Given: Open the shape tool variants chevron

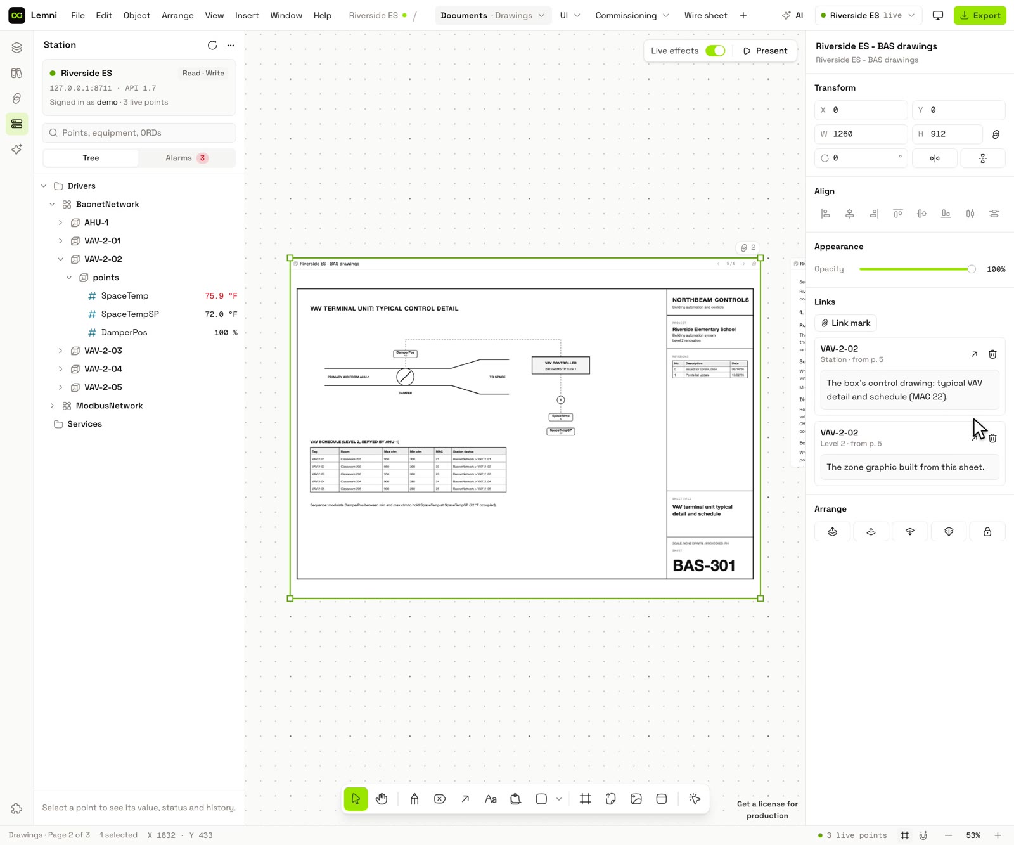Looking at the screenshot, I should (x=559, y=799).
